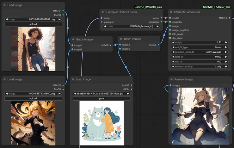Change combine_embeds norm average to previous option
Image resolution: width=234 pixels, height=148 pixels.
click(173, 52)
